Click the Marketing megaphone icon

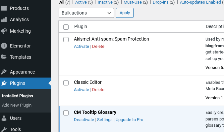click(4, 31)
